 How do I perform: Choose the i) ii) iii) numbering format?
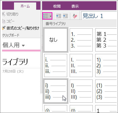56,91
